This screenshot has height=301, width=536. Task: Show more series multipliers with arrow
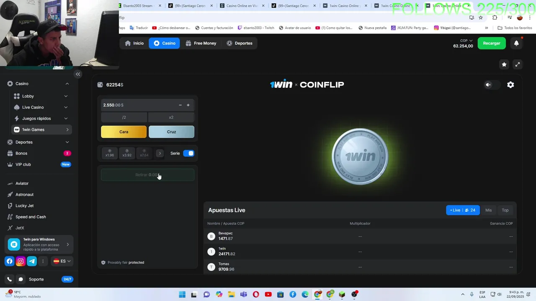pos(160,153)
